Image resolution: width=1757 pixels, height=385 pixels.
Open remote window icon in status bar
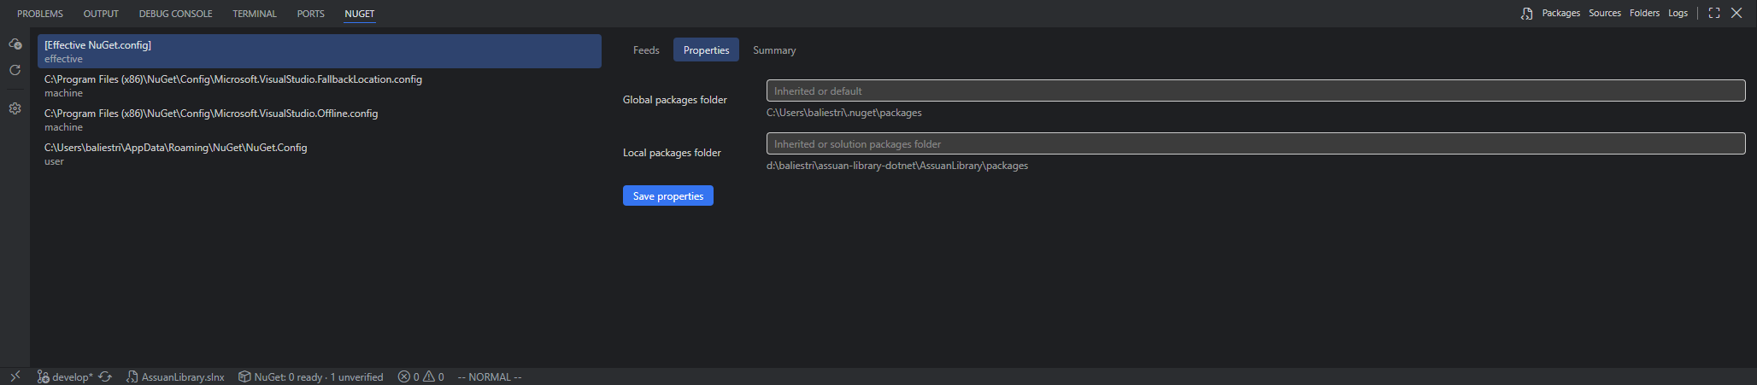click(x=15, y=376)
